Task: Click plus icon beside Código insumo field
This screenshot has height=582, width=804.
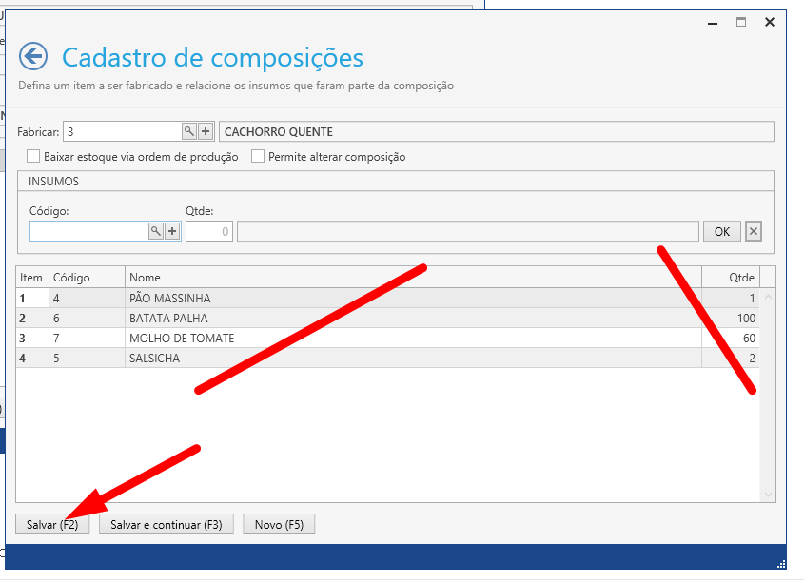Action: tap(172, 231)
